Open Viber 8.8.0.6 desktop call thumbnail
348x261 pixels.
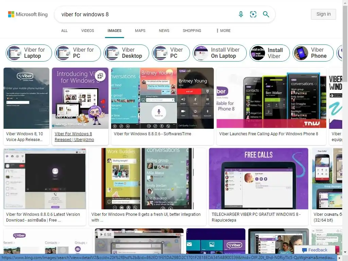pyautogui.click(x=45, y=179)
